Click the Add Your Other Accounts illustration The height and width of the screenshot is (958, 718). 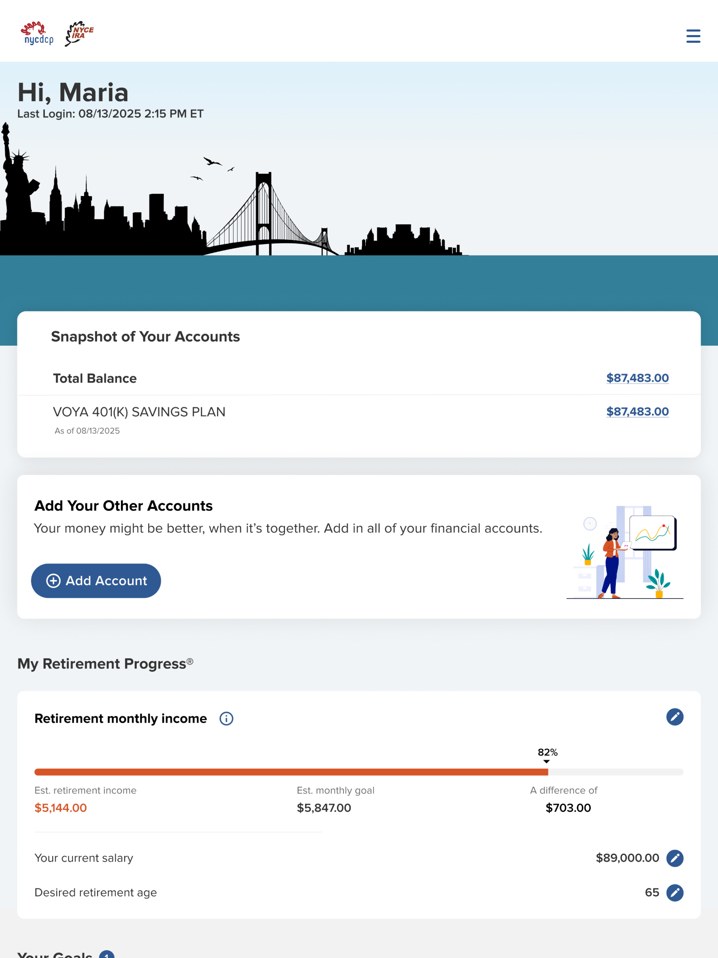tap(624, 552)
